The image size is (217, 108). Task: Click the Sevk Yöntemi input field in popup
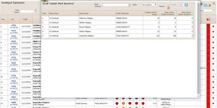(116, 5)
